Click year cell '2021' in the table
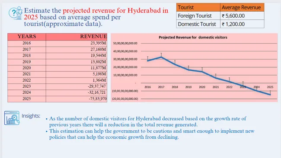The height and width of the screenshot is (158, 281). click(x=27, y=74)
